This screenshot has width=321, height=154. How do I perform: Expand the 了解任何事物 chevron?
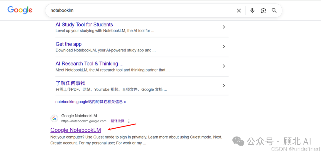[224, 85]
